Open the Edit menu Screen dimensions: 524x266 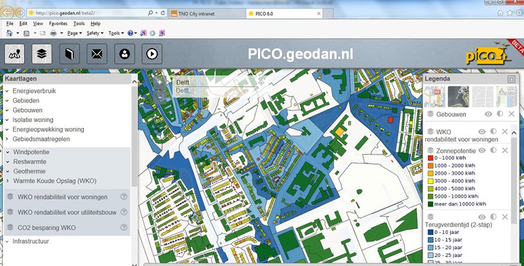tap(23, 24)
